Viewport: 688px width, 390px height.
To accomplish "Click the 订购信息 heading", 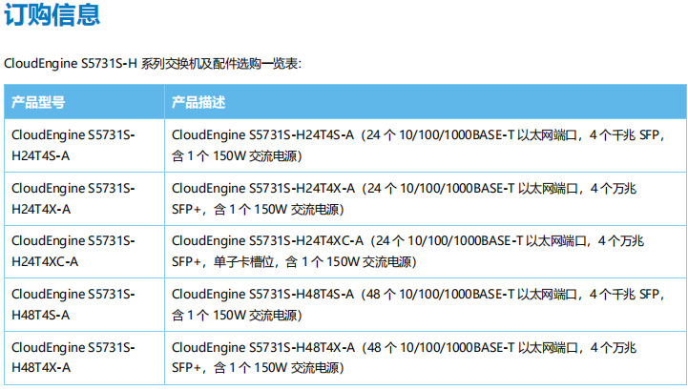I will point(52,14).
